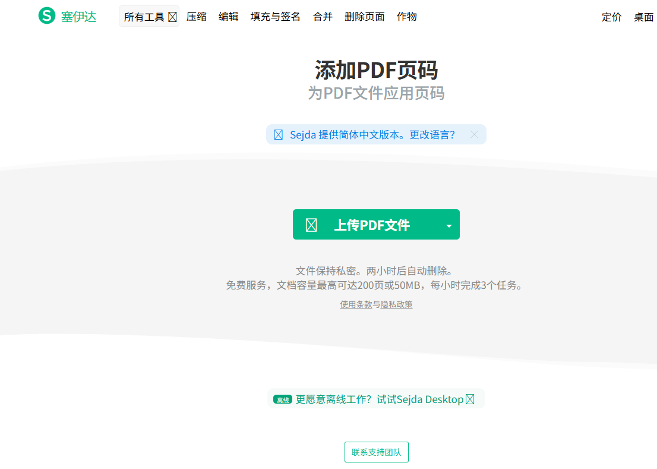Click the green 离线 badge

tap(283, 400)
